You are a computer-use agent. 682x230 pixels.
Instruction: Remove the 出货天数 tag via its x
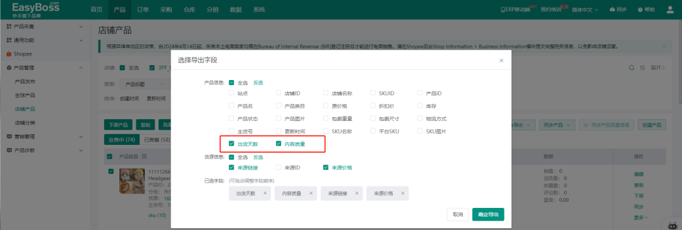point(265,193)
